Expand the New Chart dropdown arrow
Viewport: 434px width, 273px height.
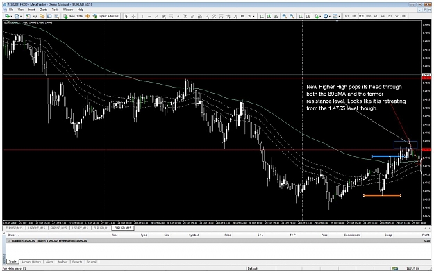click(11, 16)
